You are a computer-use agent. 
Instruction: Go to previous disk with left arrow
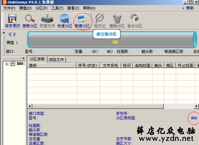(10, 34)
